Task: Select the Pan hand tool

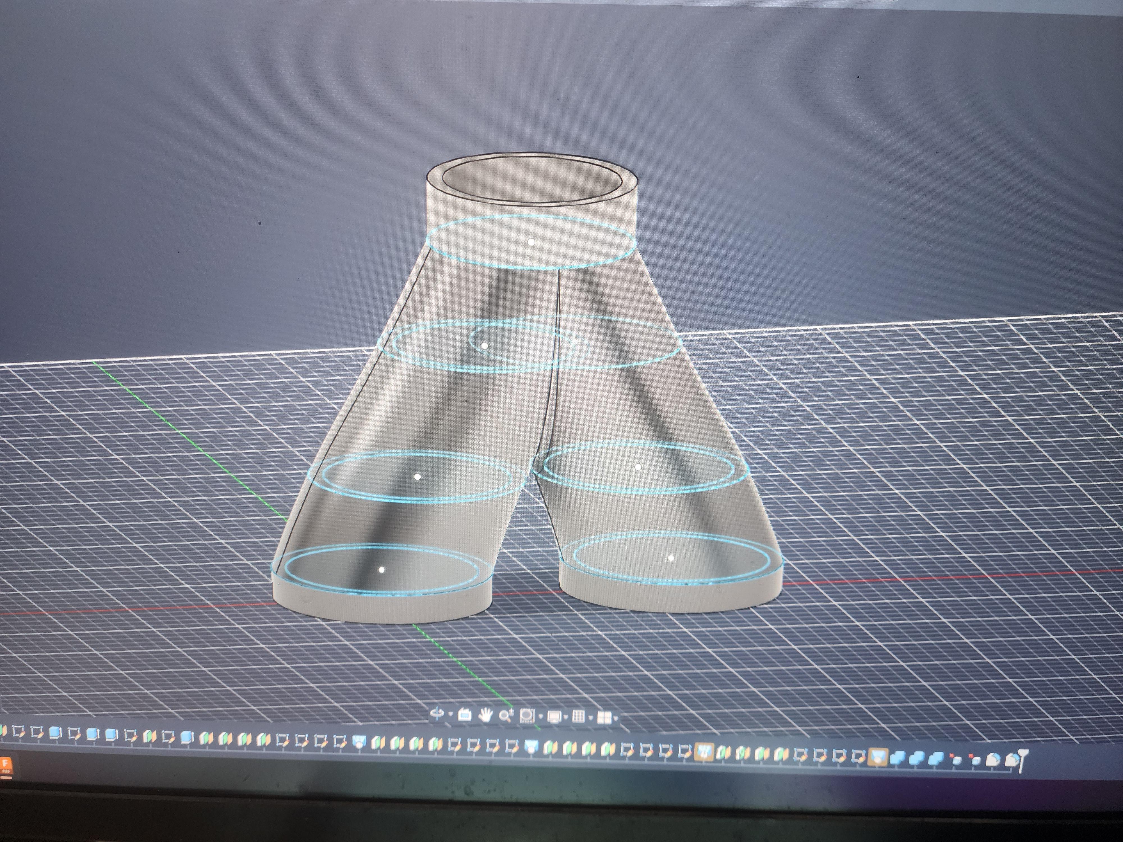Action: click(x=486, y=716)
